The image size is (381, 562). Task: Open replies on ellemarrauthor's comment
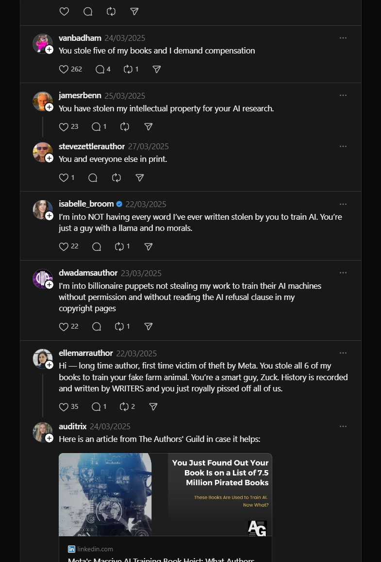[x=96, y=407]
